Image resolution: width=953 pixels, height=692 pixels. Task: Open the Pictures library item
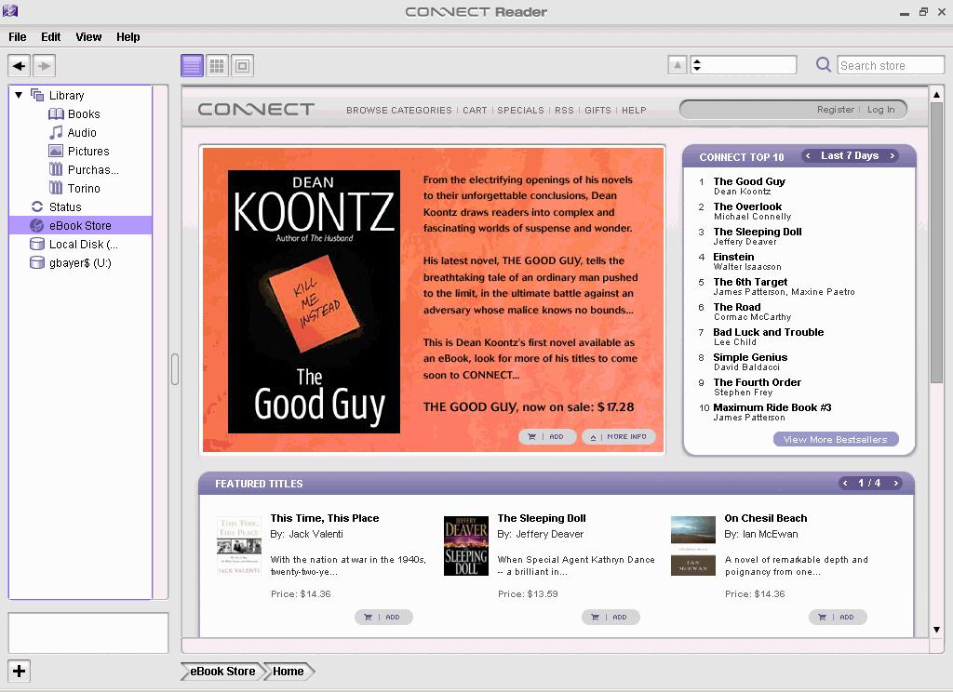[87, 151]
